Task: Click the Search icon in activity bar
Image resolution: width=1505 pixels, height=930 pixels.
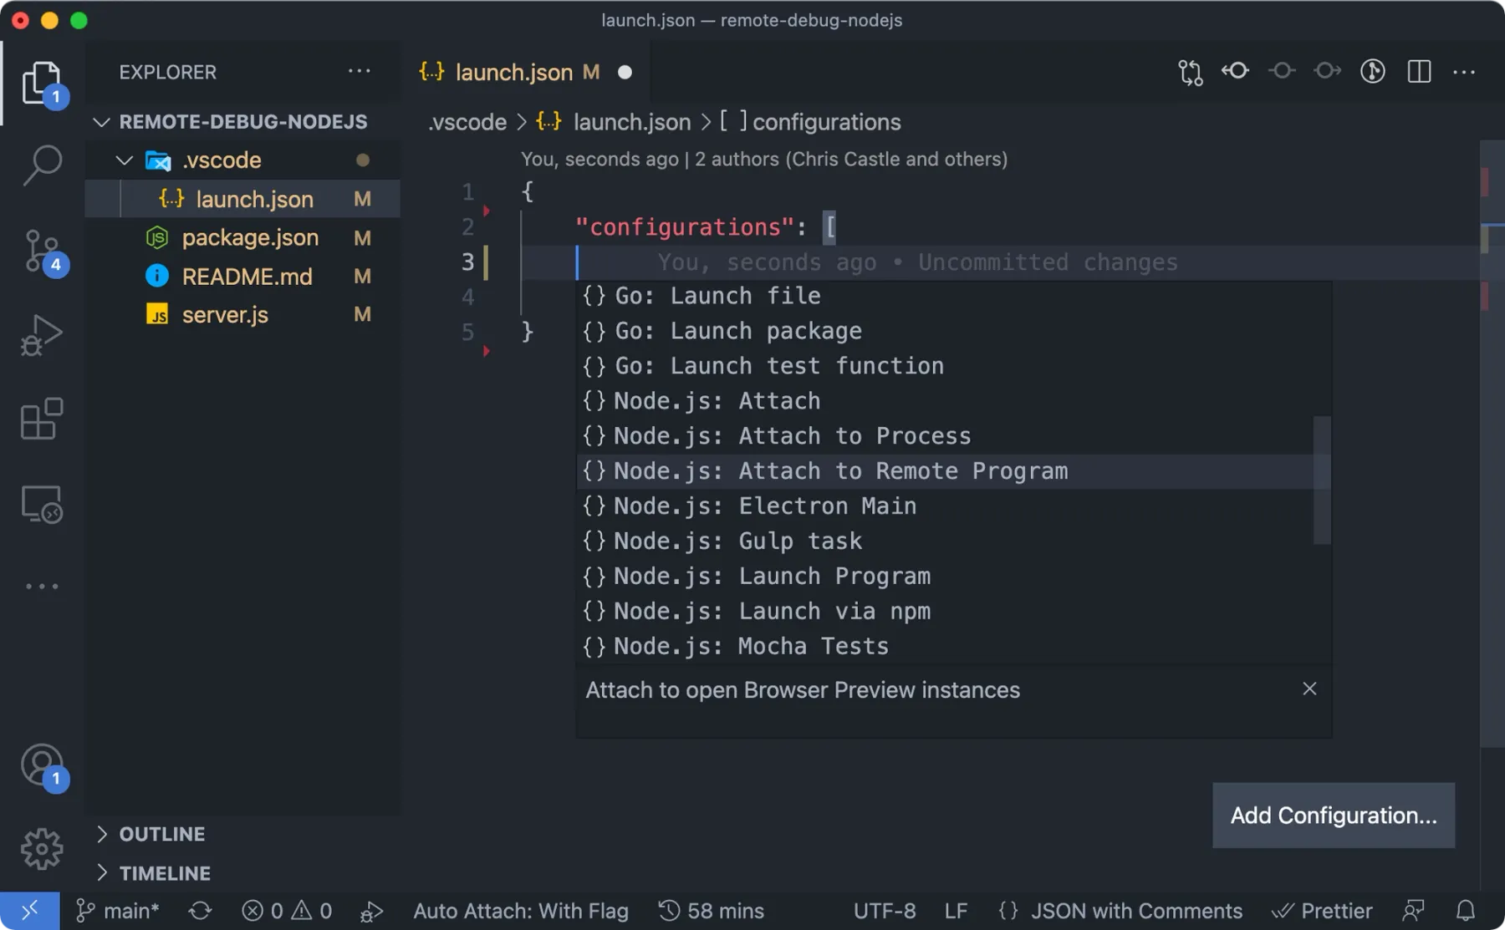Action: pyautogui.click(x=42, y=165)
